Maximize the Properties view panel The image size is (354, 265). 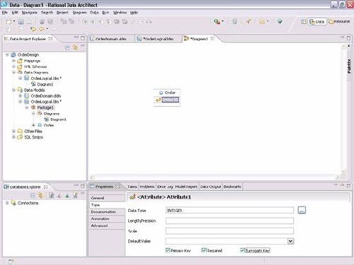(x=348, y=186)
